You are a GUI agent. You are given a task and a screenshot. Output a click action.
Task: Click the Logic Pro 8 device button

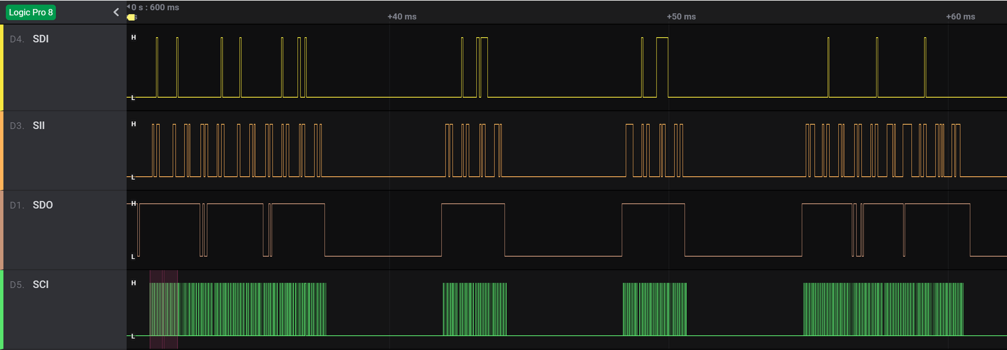coord(31,12)
